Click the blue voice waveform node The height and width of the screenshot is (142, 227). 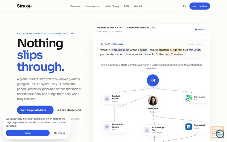(153, 80)
